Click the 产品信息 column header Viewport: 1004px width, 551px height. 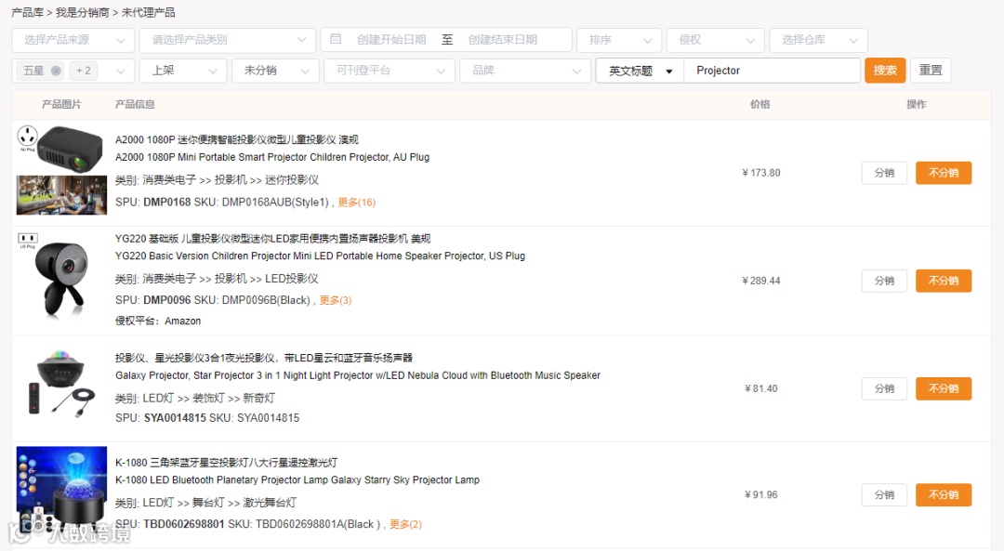coord(135,104)
